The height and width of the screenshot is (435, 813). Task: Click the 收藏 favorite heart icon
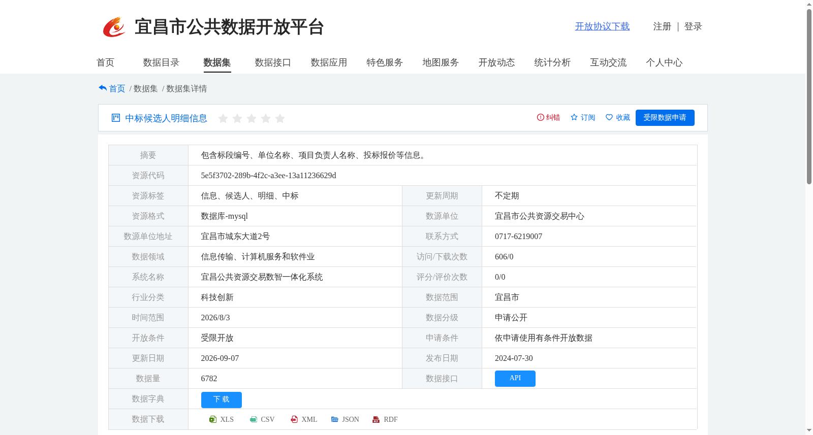(609, 117)
